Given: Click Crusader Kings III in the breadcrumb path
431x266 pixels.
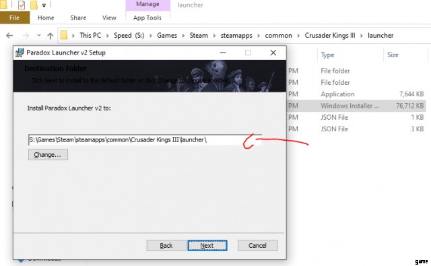Looking at the screenshot, I should coord(330,36).
